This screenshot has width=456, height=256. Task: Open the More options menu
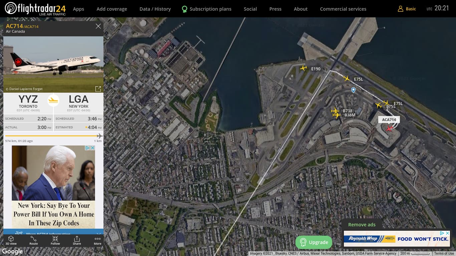(x=97, y=240)
